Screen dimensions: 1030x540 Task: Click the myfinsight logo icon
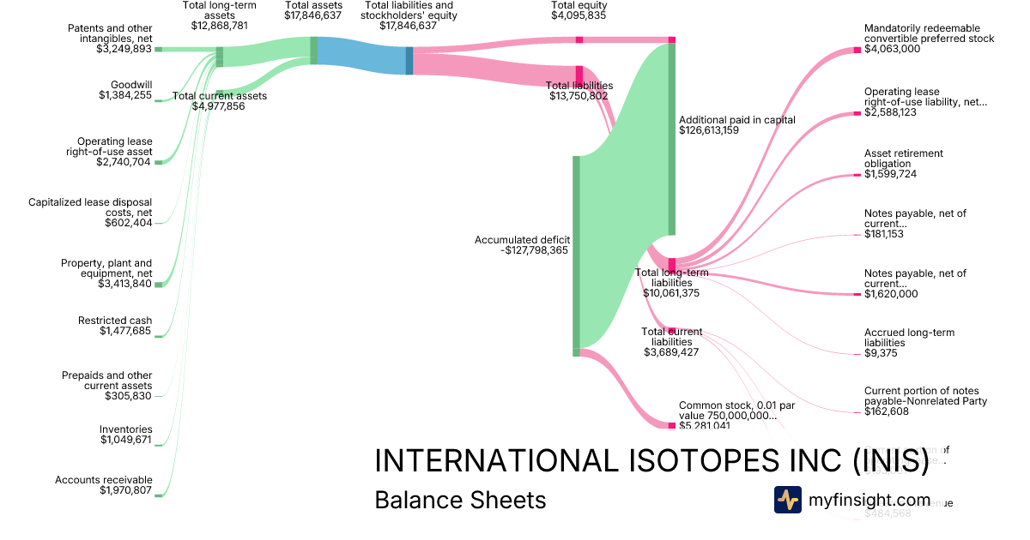pos(787,500)
